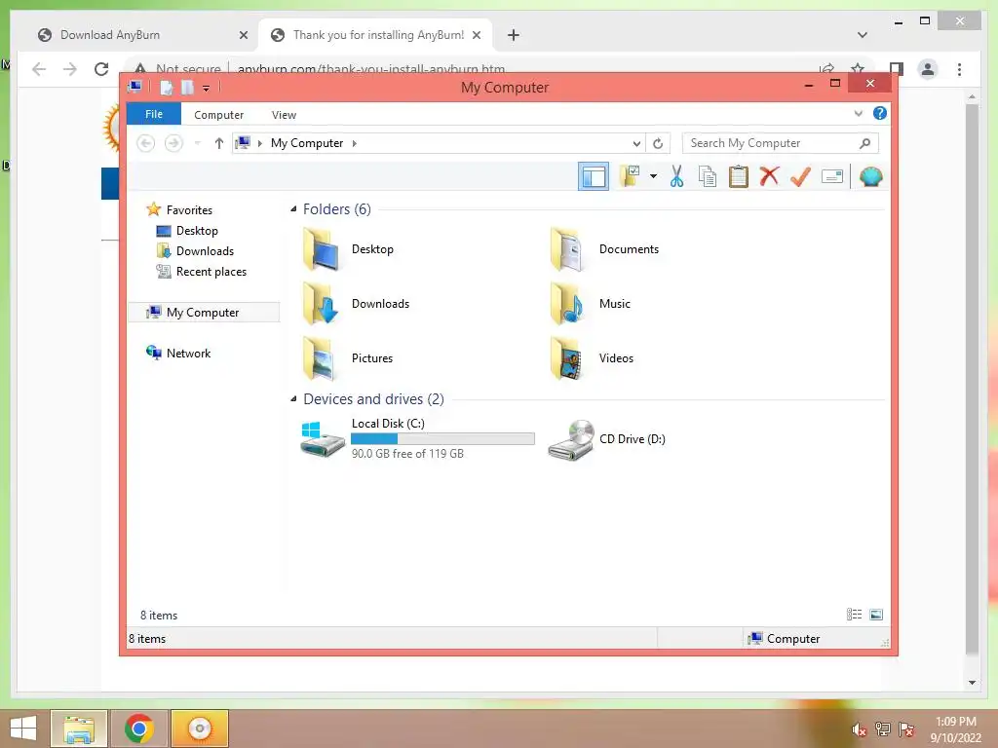Screen dimensions: 998x748
Task: Click the folder options icon in toolbar
Action: [631, 177]
